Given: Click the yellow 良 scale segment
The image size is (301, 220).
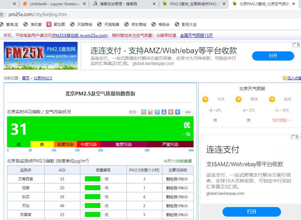Looking at the screenshot, I should click(x=42, y=144).
